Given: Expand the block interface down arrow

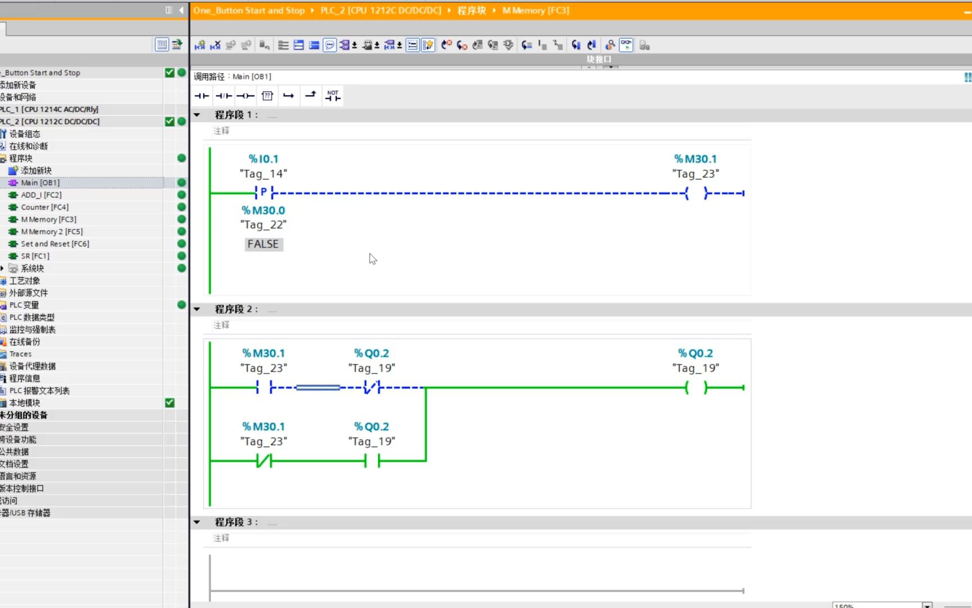Looking at the screenshot, I should 610,67.
